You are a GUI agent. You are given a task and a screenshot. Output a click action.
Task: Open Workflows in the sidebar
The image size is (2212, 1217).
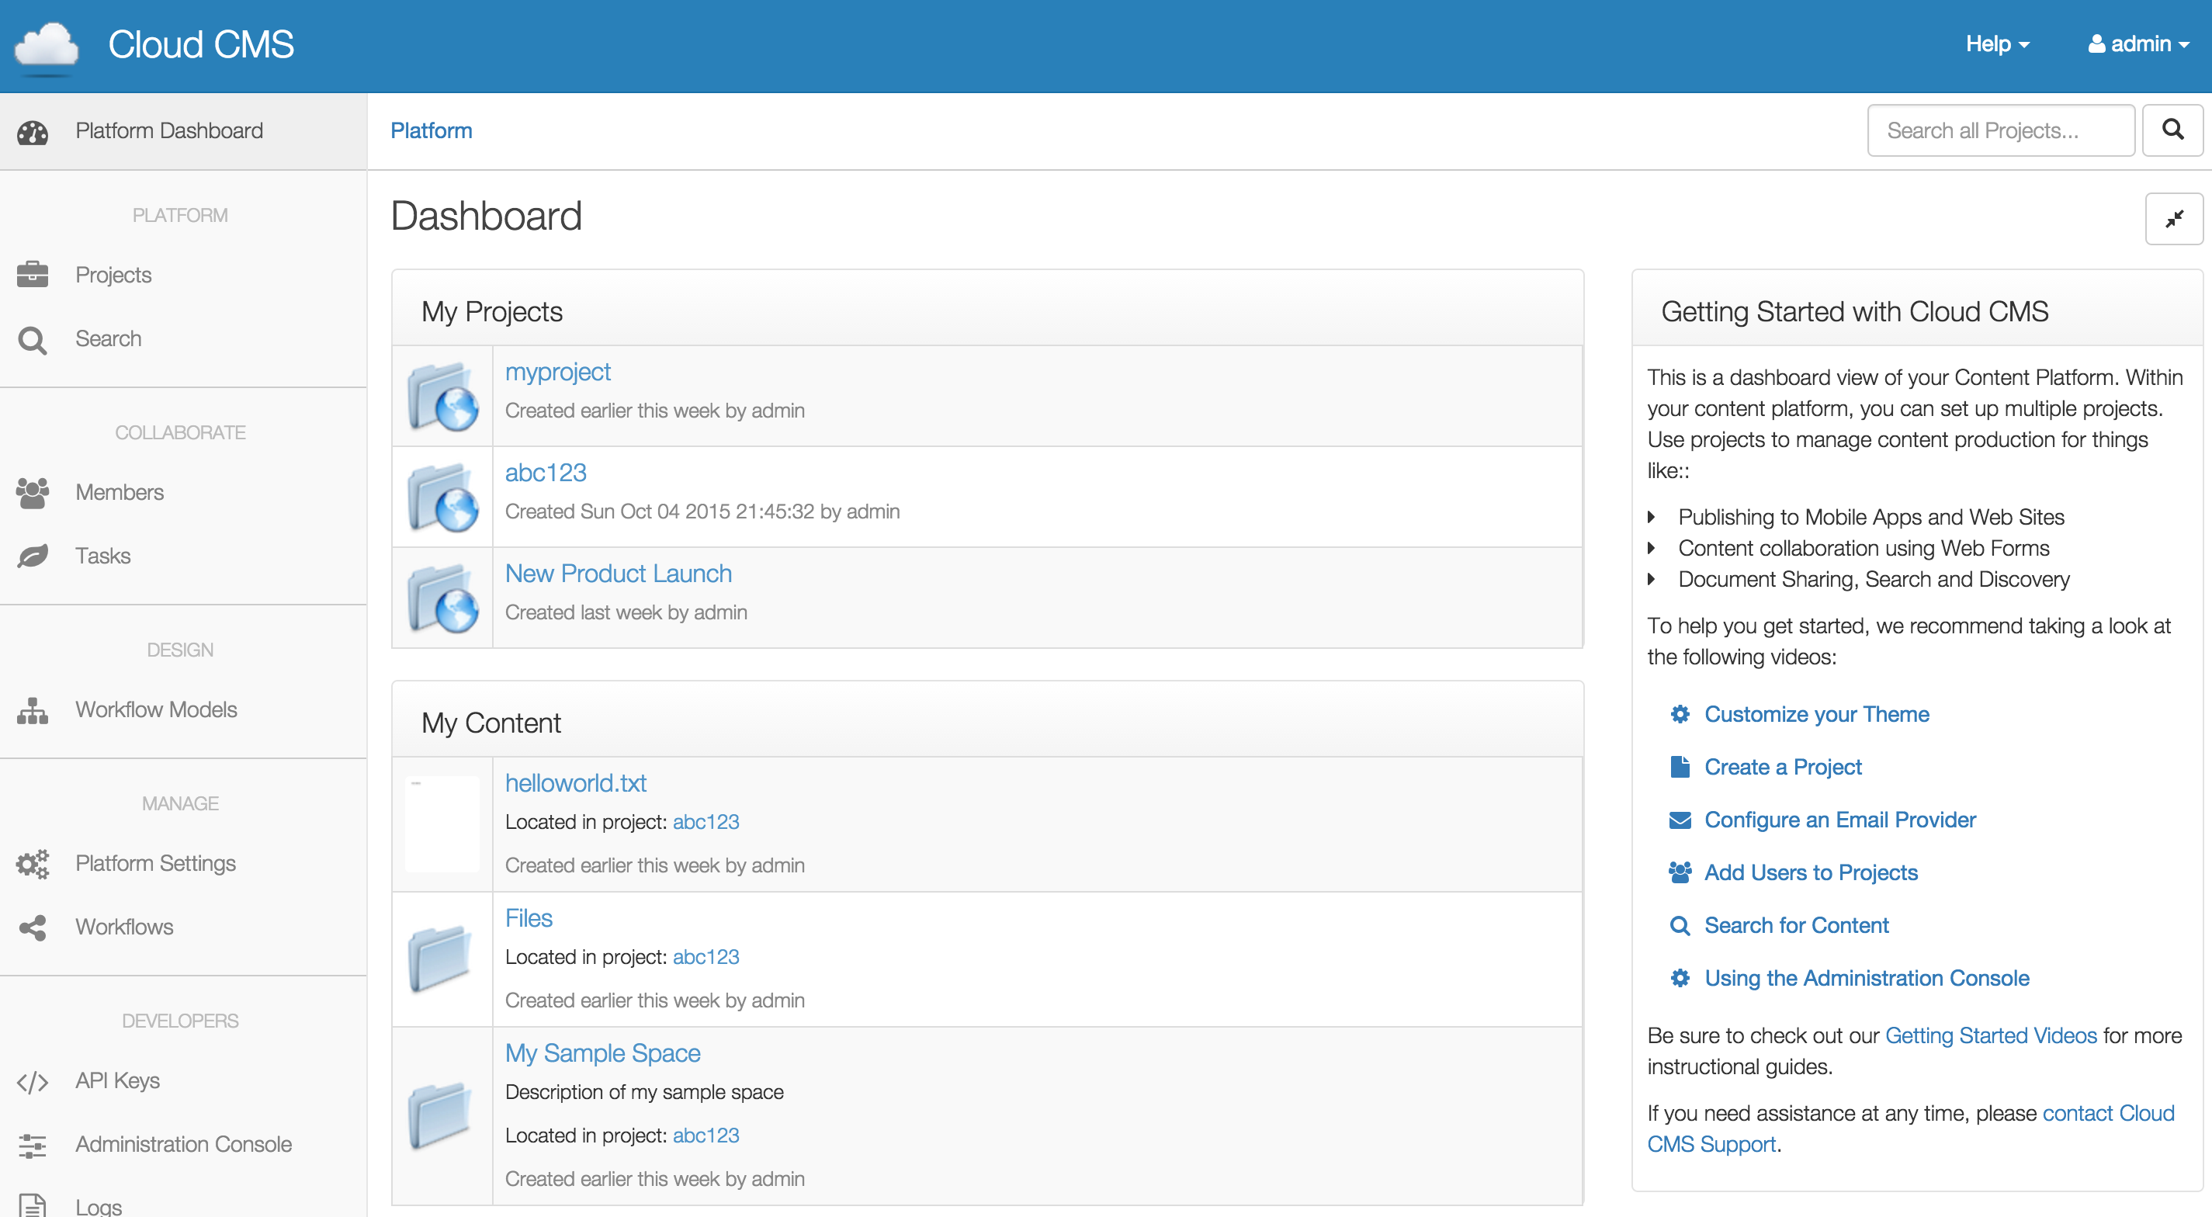(183, 927)
